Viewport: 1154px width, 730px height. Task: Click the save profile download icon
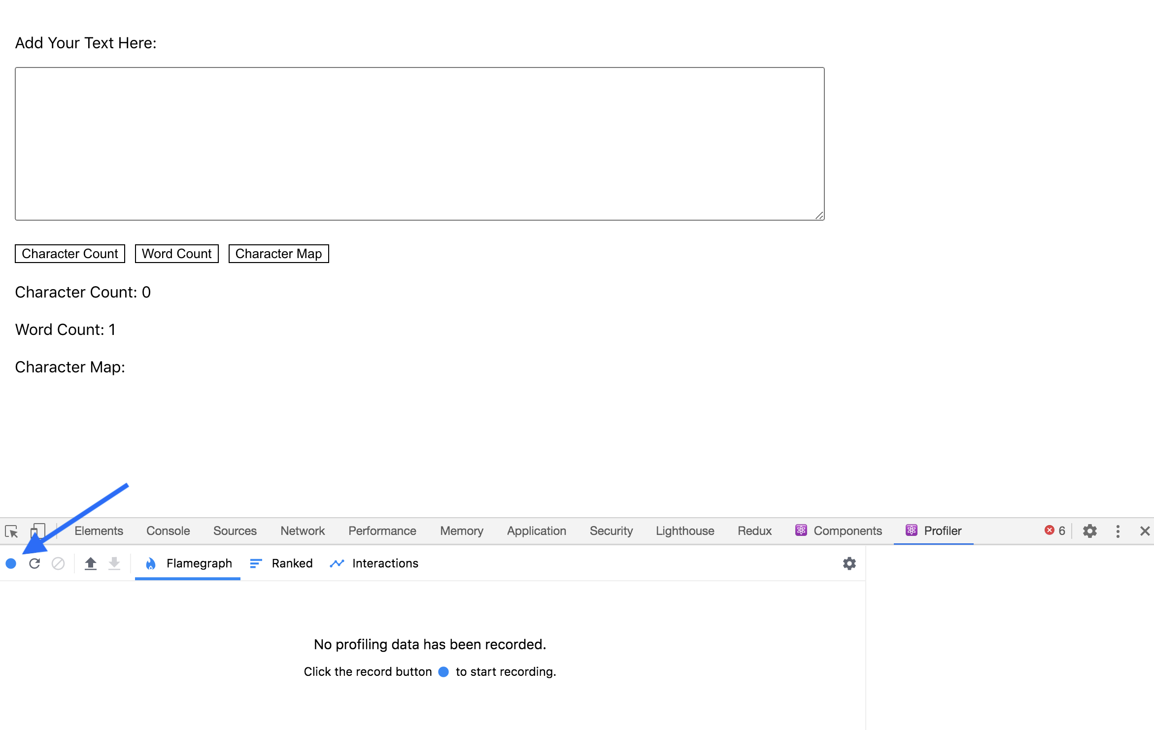[114, 564]
